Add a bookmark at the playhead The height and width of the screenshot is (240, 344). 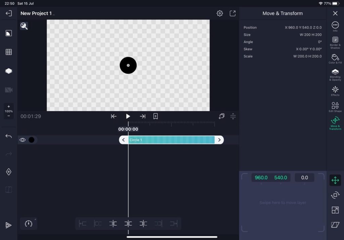click(156, 116)
